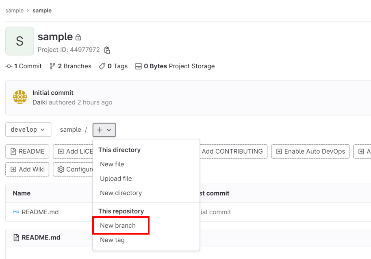Click the commit icon next to 1 Commit
Screen dimensions: 371x259
[8, 66]
